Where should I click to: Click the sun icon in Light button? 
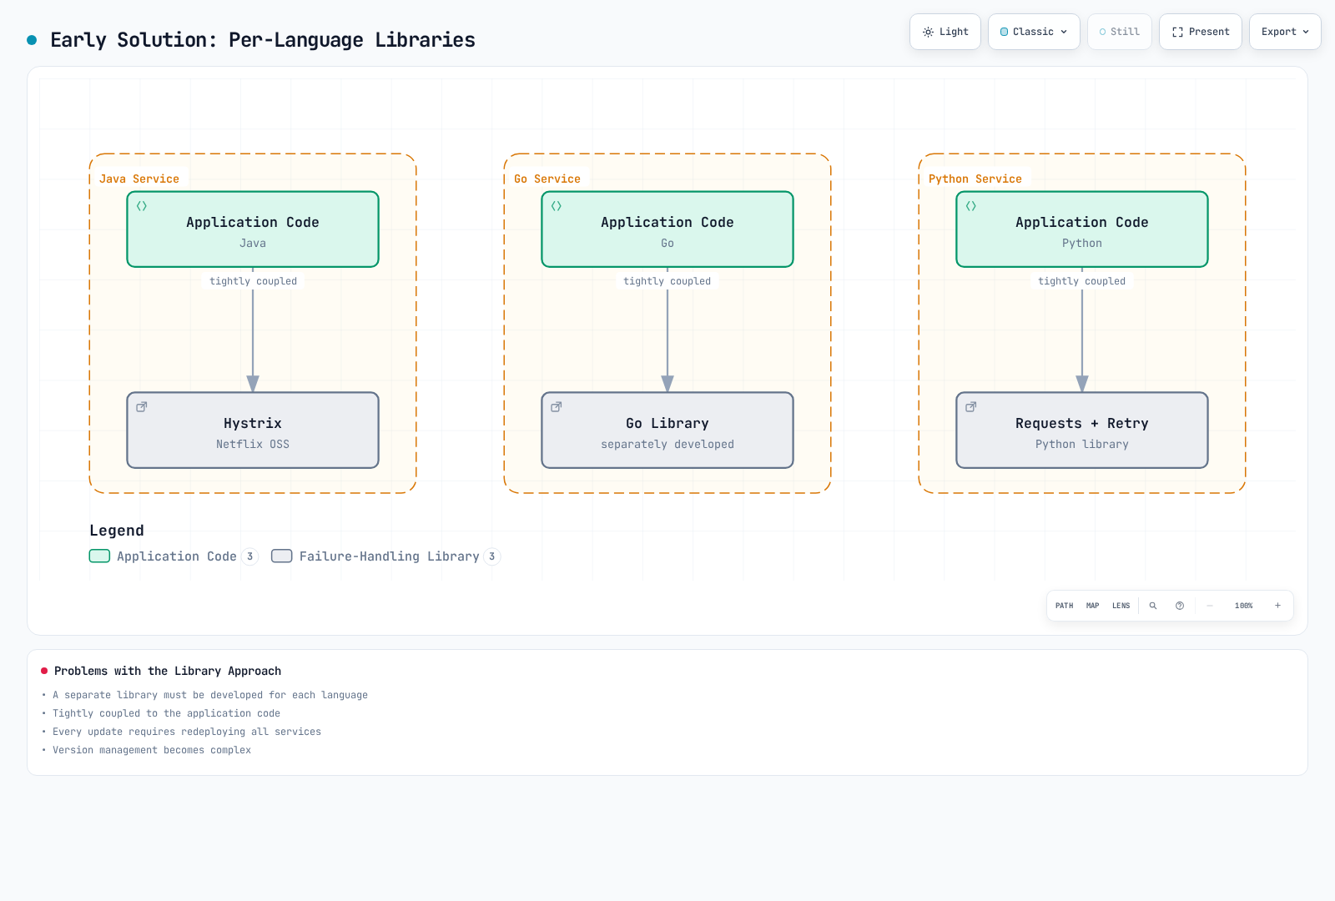point(928,32)
